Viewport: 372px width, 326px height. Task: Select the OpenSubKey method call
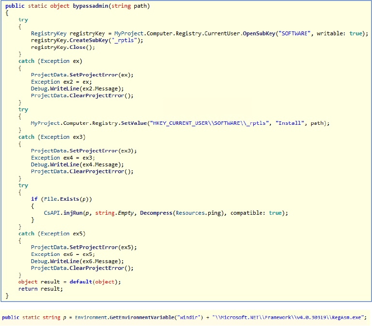coord(259,33)
